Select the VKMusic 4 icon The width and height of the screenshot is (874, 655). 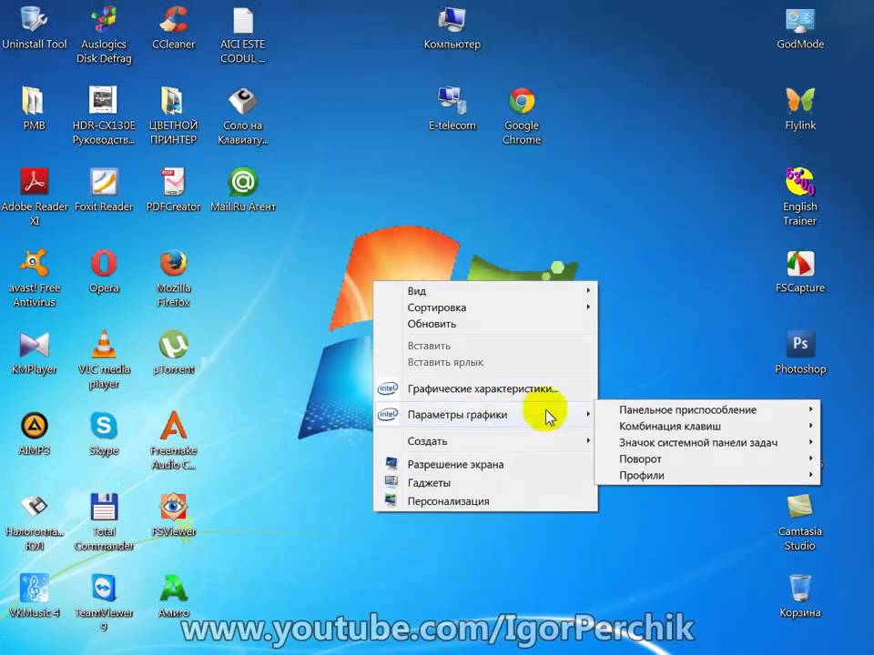[x=34, y=589]
